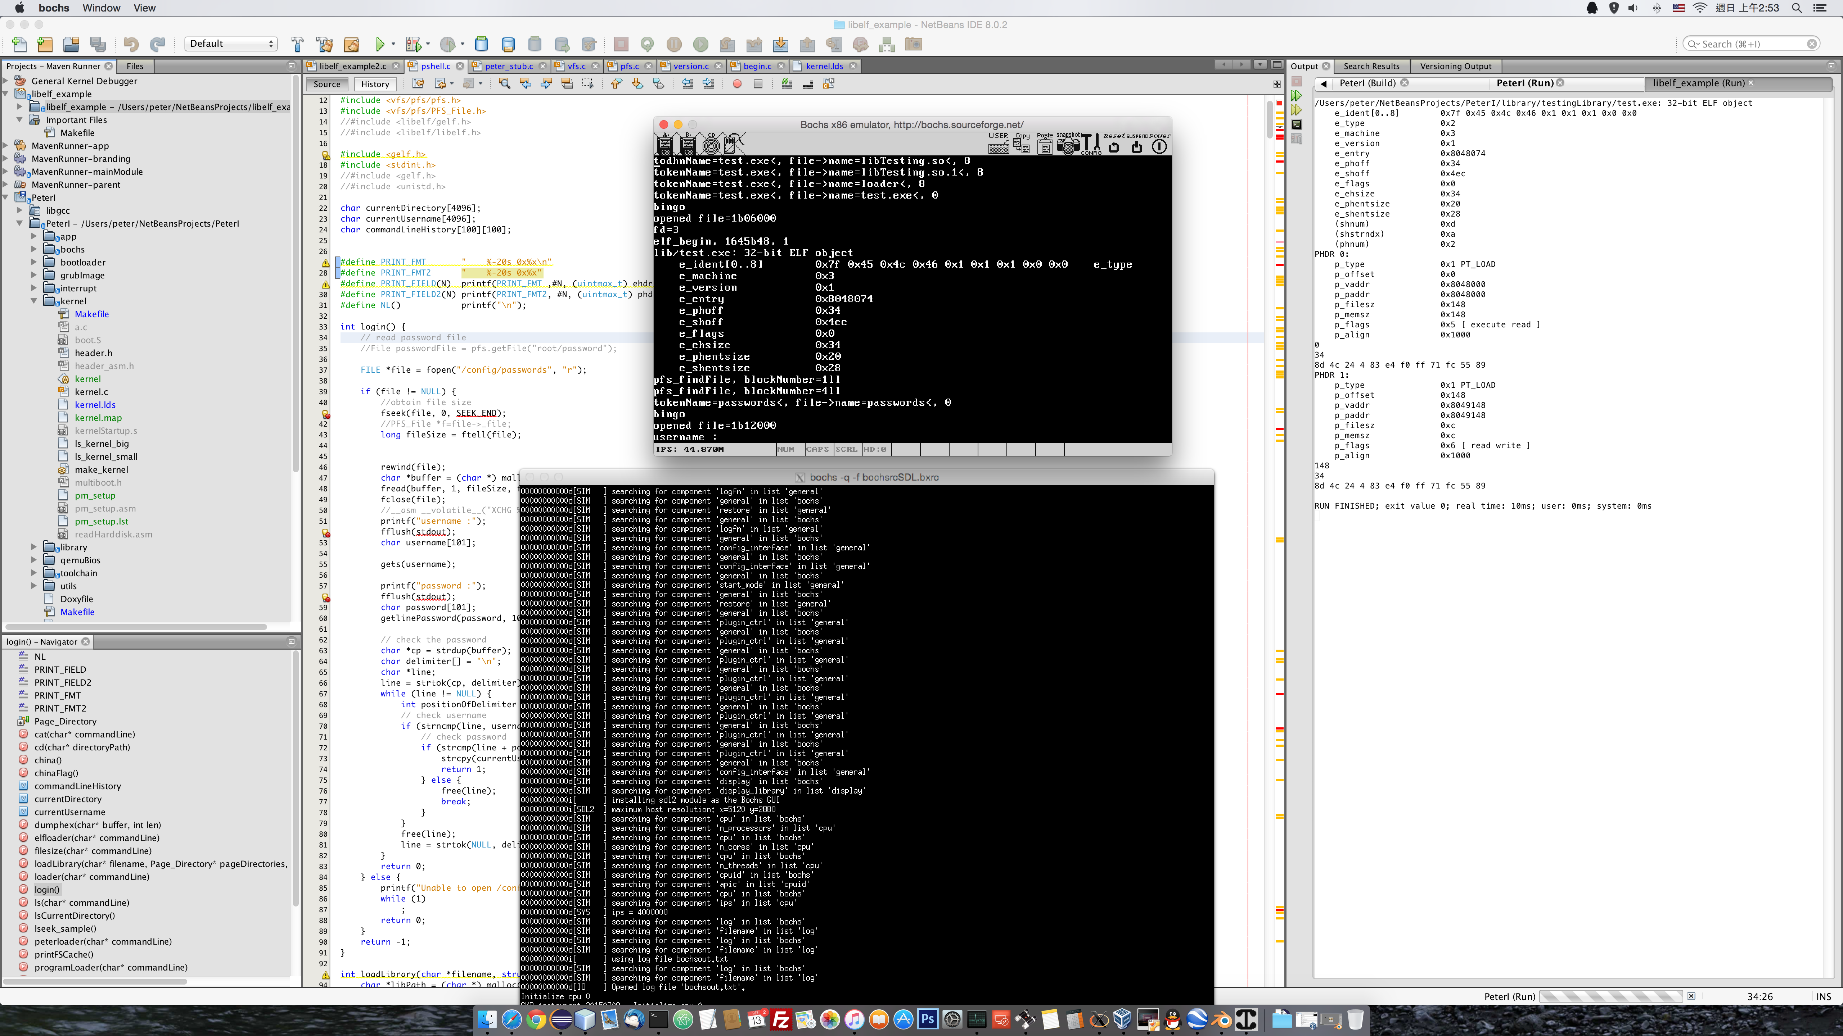Cancel PeterI (Run) task in status bar
The height and width of the screenshot is (1036, 1843).
[1691, 996]
